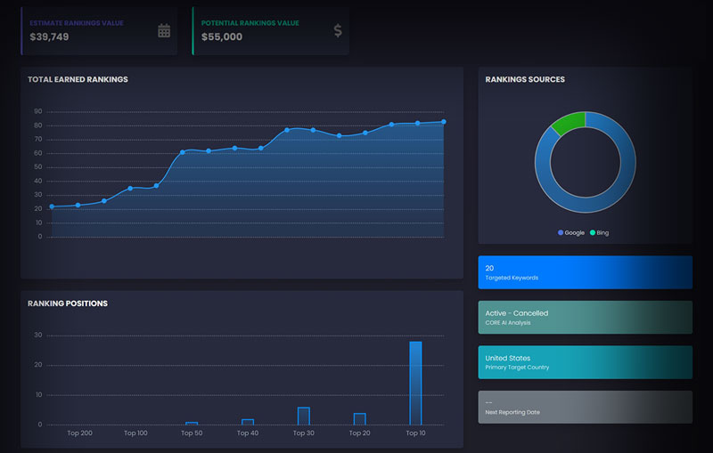
Task: Open the 20 Targeted Keywords card
Action: (x=585, y=272)
